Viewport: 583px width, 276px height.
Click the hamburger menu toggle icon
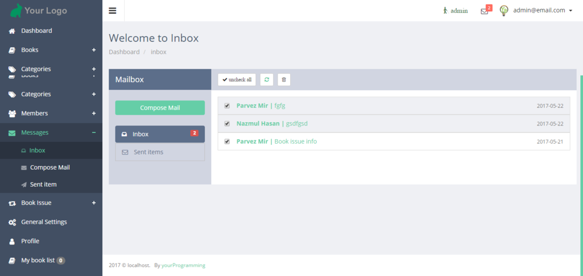coord(113,10)
